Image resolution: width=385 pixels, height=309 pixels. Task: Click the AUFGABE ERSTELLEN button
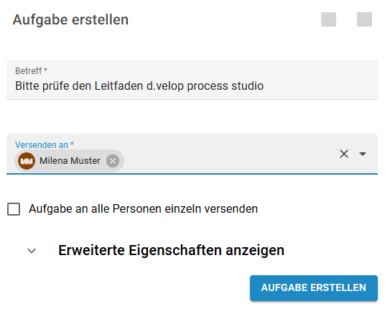pyautogui.click(x=314, y=288)
